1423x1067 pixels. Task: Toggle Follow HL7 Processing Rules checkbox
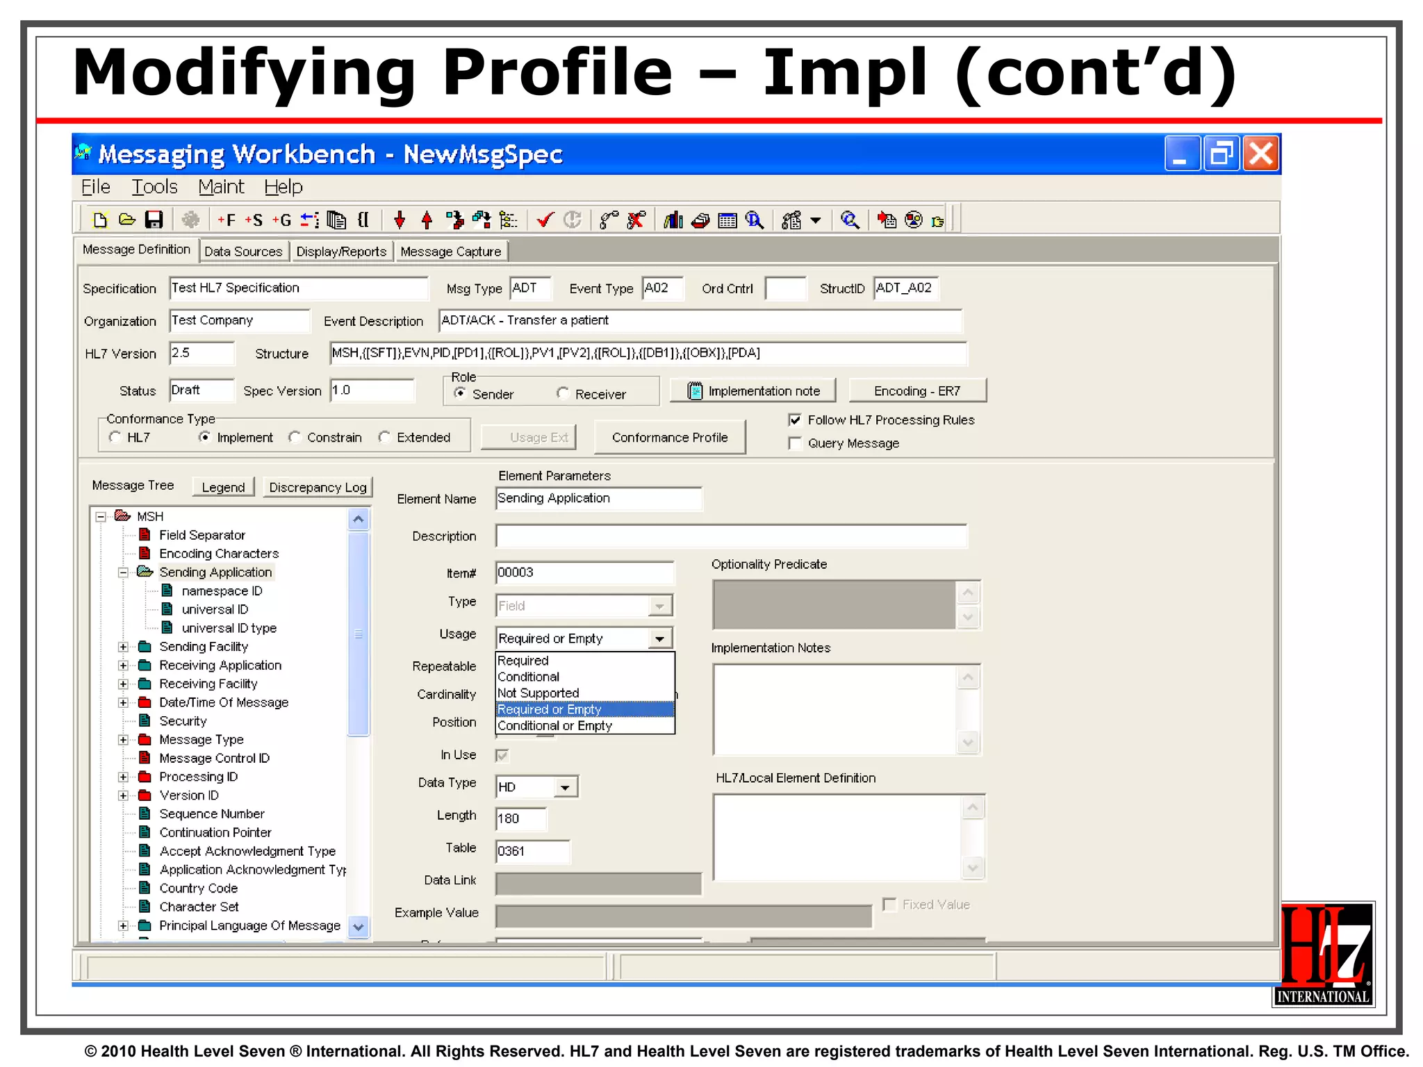click(x=796, y=420)
